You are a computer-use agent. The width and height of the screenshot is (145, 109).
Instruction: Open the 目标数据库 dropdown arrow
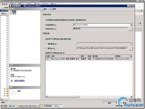pos(131,25)
